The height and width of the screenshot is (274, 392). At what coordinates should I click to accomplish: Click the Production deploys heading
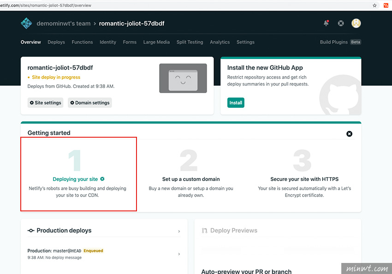[64, 231]
